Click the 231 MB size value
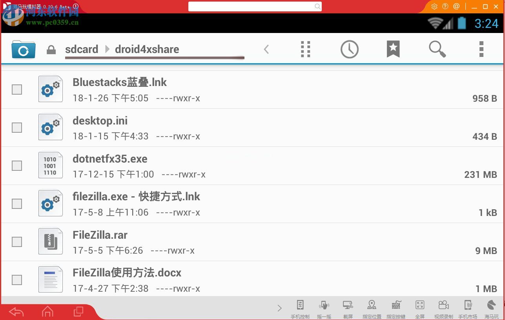 pos(481,175)
